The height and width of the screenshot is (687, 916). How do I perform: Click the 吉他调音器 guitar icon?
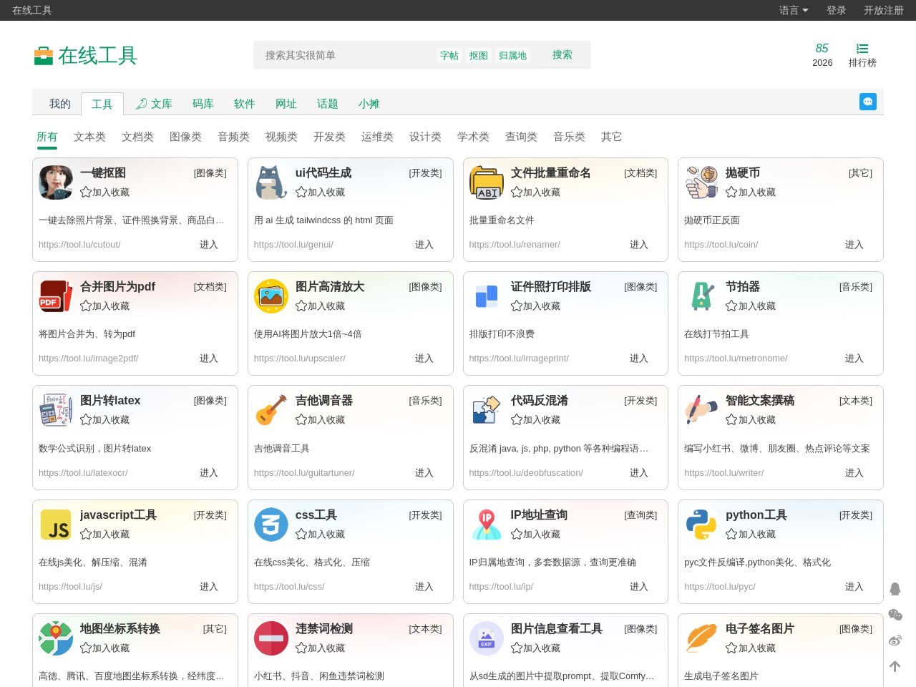[x=271, y=411]
